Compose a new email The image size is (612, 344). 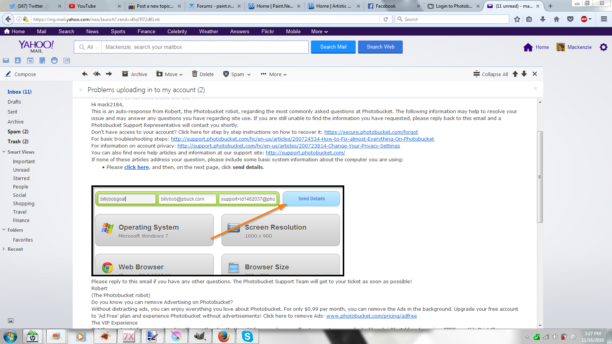(21, 74)
